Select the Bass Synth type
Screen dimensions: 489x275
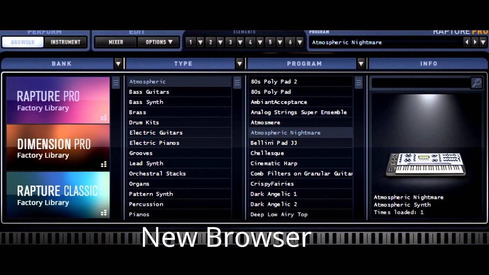pos(179,102)
